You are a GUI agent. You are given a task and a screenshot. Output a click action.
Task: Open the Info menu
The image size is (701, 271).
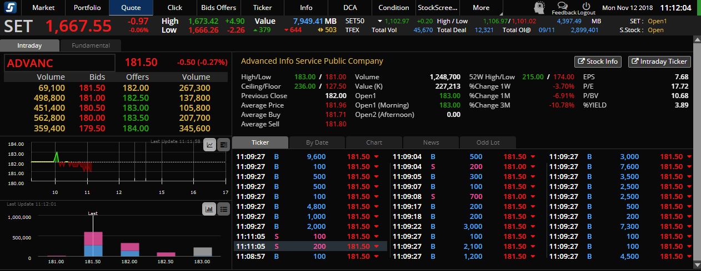pos(306,7)
